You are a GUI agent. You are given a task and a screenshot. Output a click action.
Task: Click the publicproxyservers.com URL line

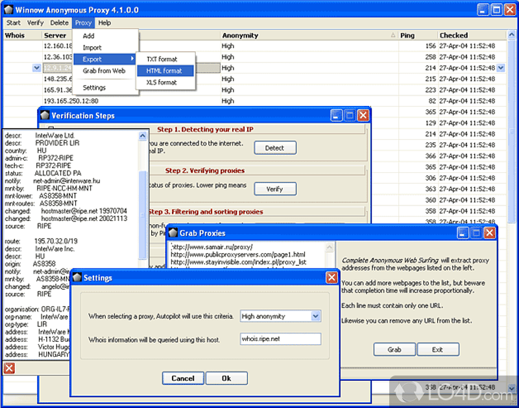click(x=238, y=255)
